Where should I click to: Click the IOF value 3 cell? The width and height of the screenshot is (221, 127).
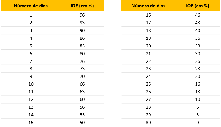197,115
